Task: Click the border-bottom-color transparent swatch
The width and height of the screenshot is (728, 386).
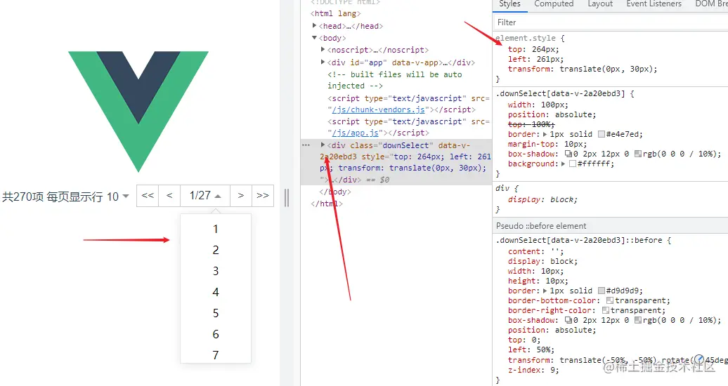Action: [610, 300]
